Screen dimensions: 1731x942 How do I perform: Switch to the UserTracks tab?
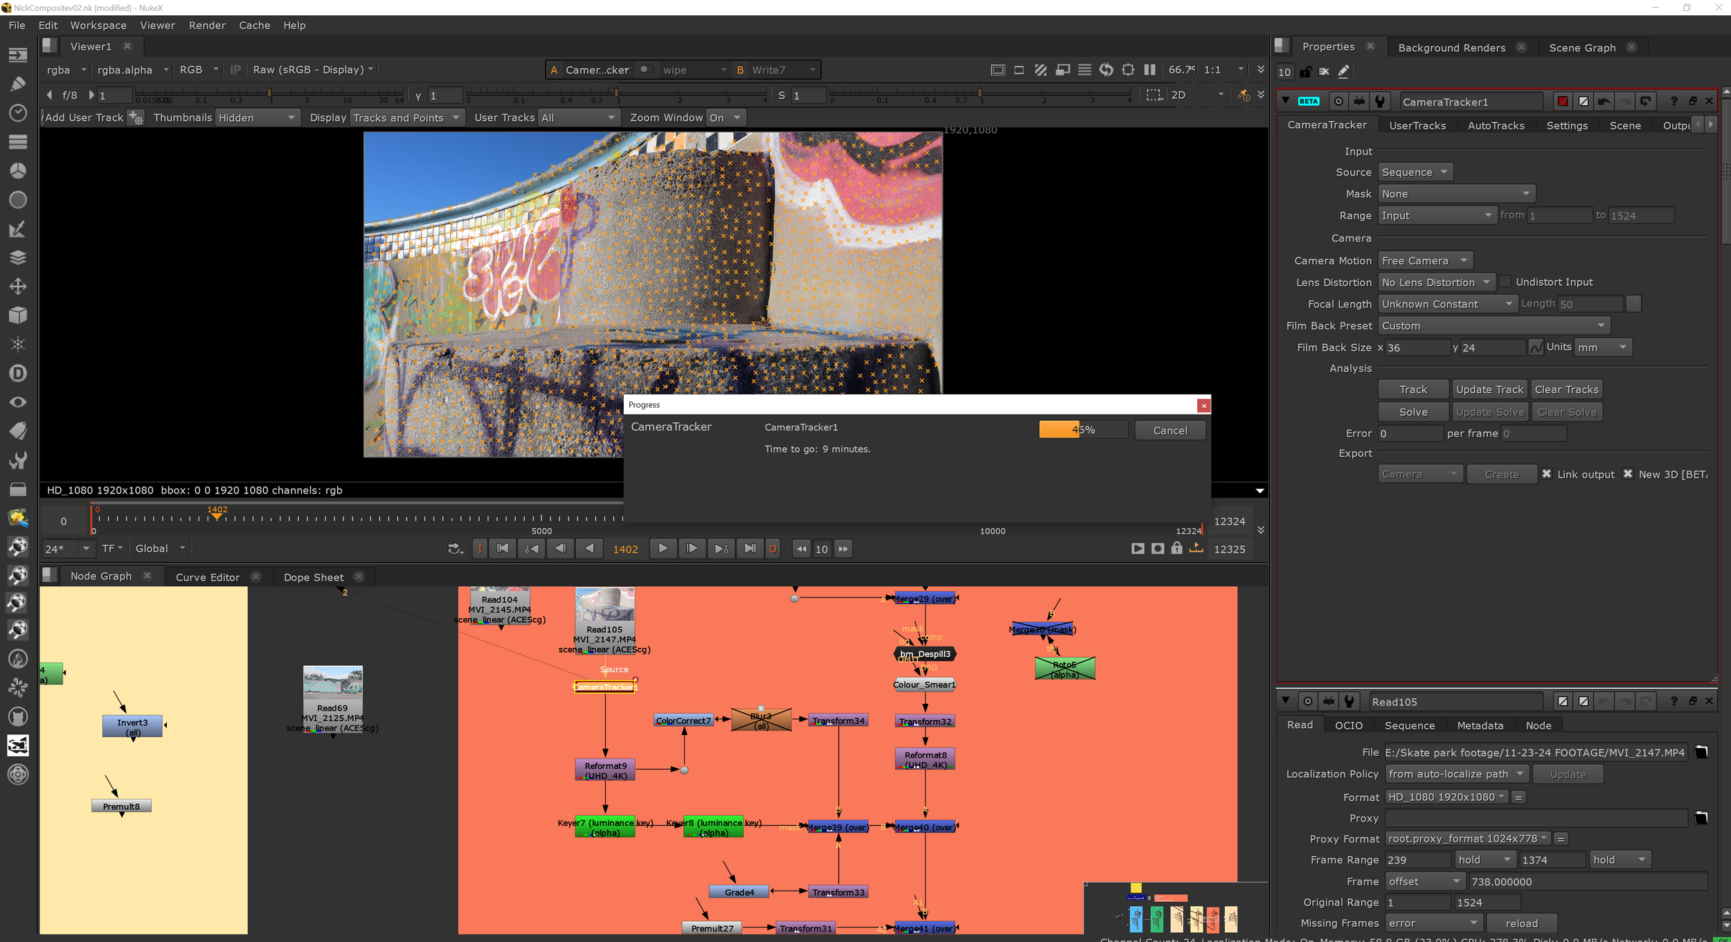click(1417, 125)
